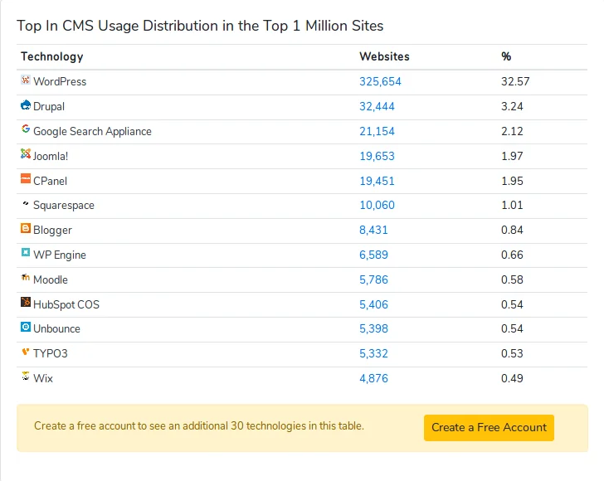Click the Unbounce blue icon
Screen dimensions: 604x481
(26, 328)
